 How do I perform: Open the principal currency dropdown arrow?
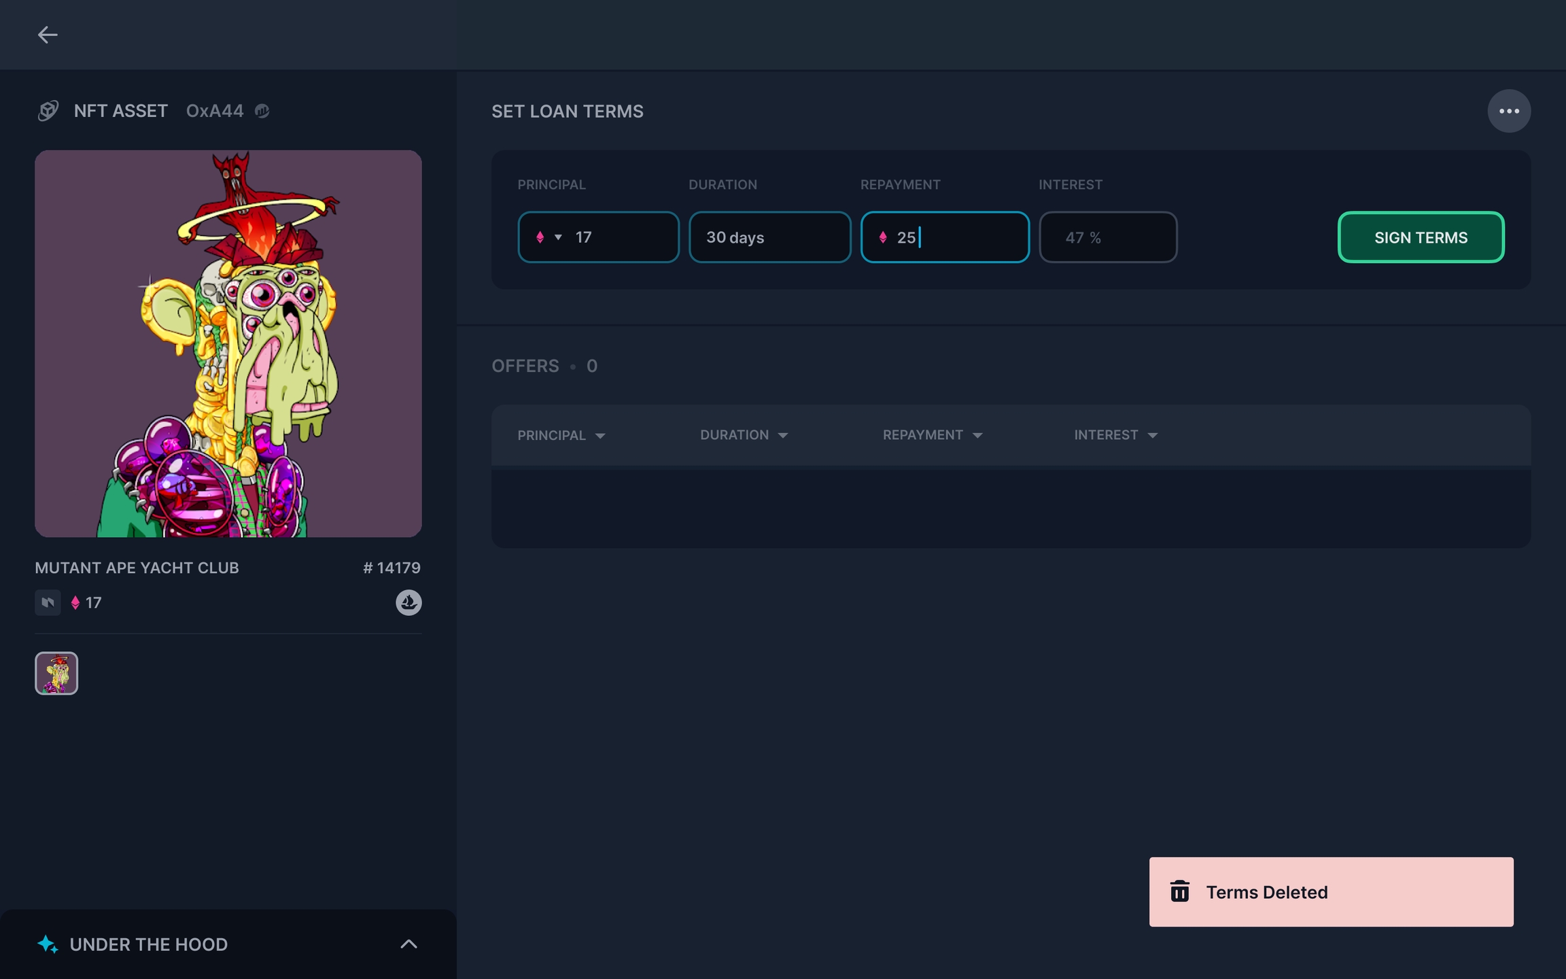pyautogui.click(x=558, y=237)
